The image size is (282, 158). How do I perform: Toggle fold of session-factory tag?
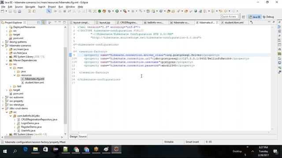76,52
